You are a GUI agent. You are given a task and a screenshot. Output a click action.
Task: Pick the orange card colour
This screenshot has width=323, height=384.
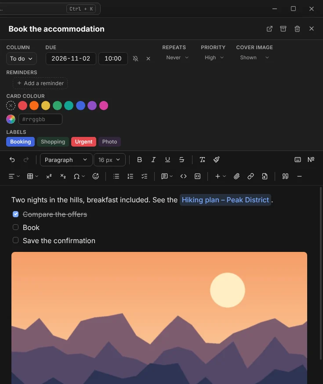(x=34, y=106)
